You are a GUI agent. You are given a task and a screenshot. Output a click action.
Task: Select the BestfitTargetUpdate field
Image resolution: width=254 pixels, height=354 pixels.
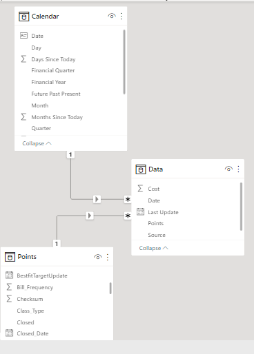42,275
